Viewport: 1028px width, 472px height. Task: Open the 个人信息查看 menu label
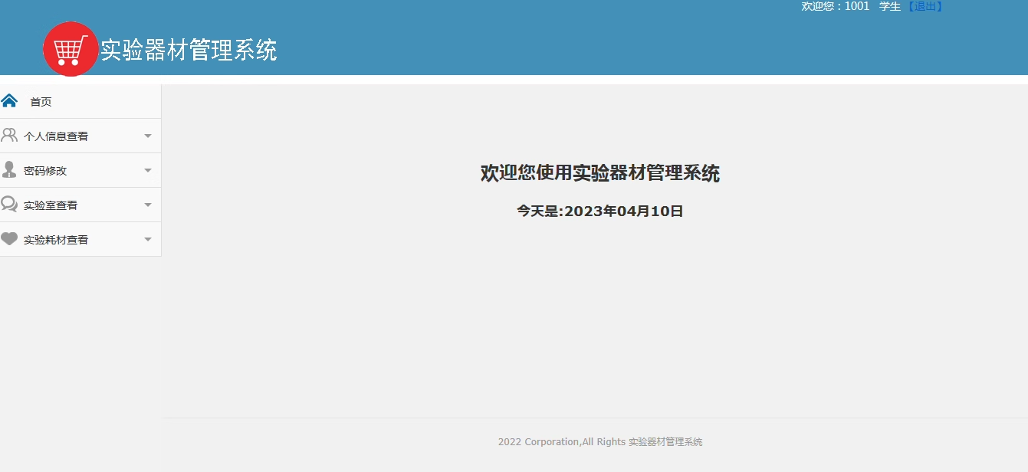point(56,136)
